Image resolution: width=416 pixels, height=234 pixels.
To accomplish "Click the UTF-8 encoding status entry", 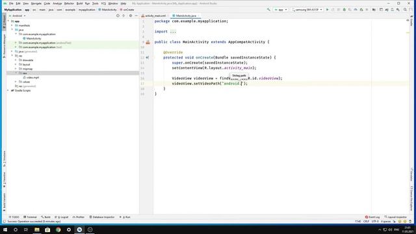I will pos(375,221).
